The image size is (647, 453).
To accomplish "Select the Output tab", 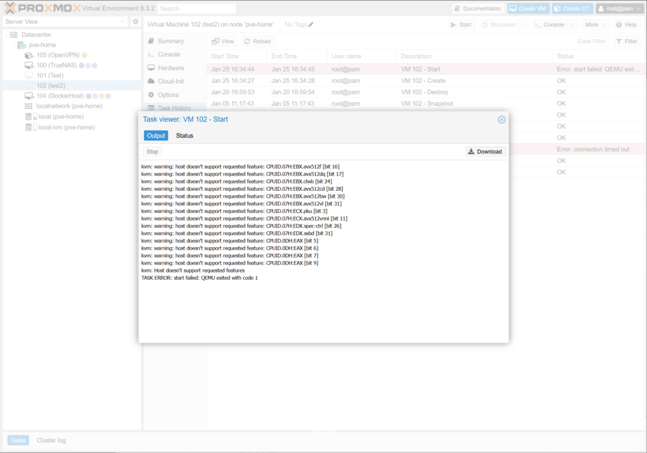I will click(155, 136).
